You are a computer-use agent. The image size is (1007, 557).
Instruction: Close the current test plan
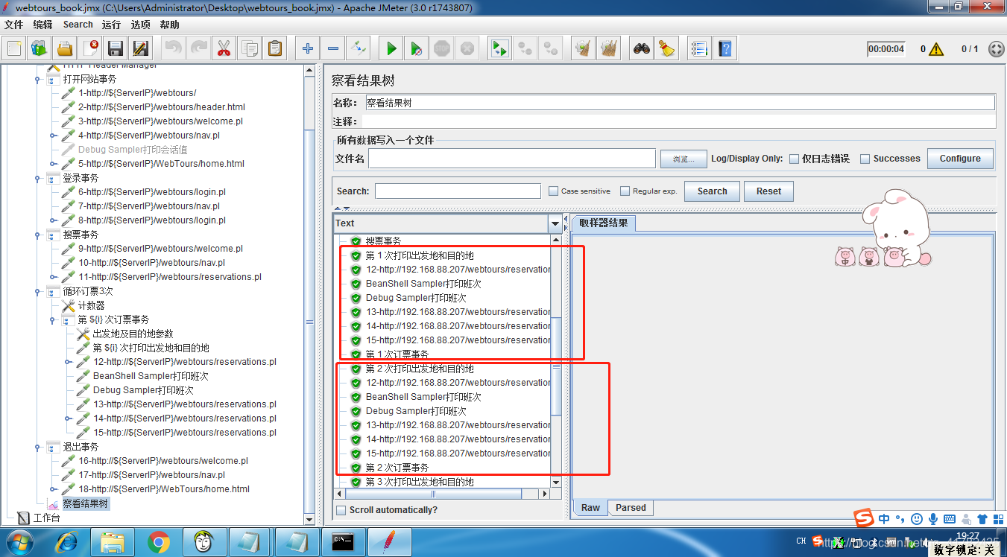pos(90,49)
